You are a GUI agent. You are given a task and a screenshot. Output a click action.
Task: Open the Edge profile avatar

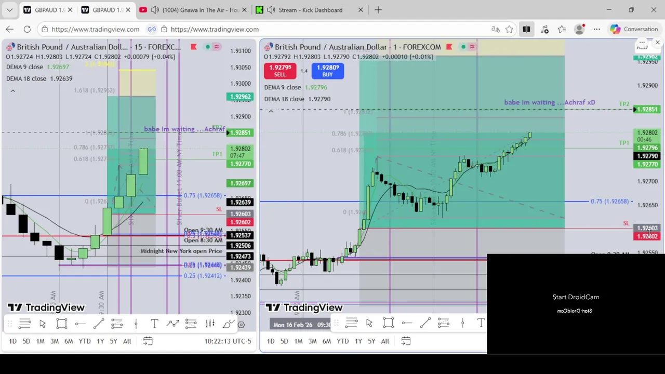click(x=580, y=29)
